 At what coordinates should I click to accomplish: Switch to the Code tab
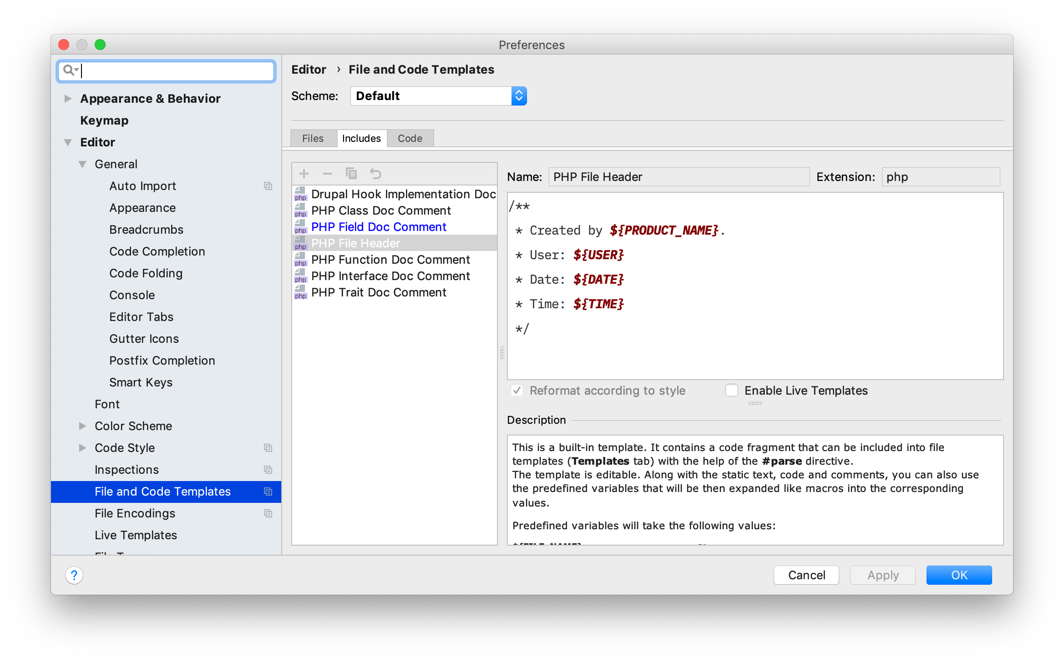pos(410,138)
